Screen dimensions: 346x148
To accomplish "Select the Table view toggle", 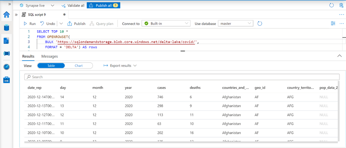I will (51, 66).
